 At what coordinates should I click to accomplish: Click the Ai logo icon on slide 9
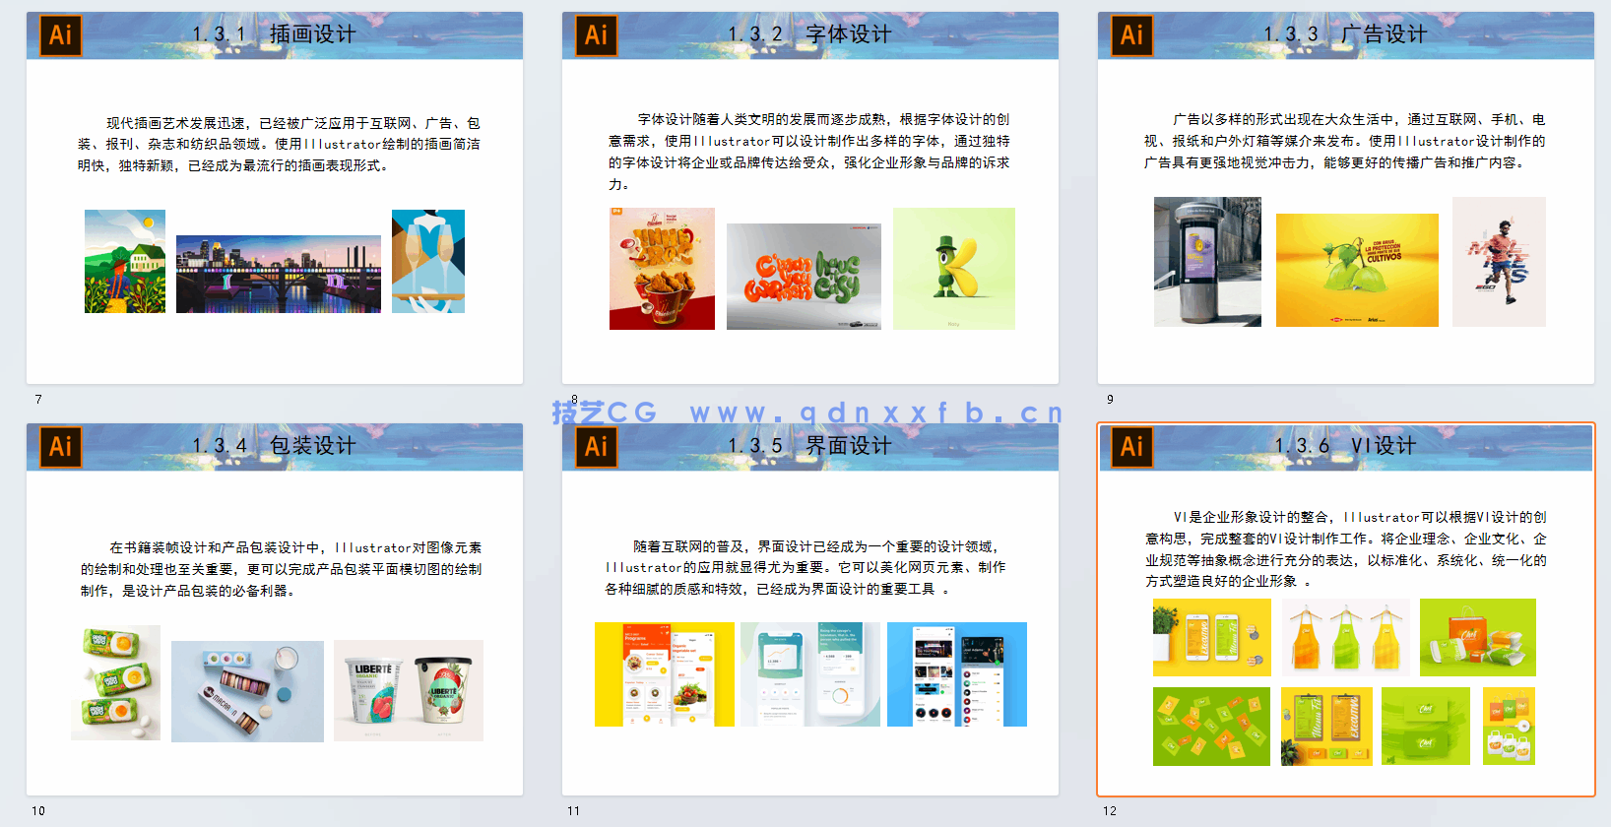1131,35
